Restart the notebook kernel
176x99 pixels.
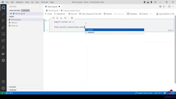[108, 14]
